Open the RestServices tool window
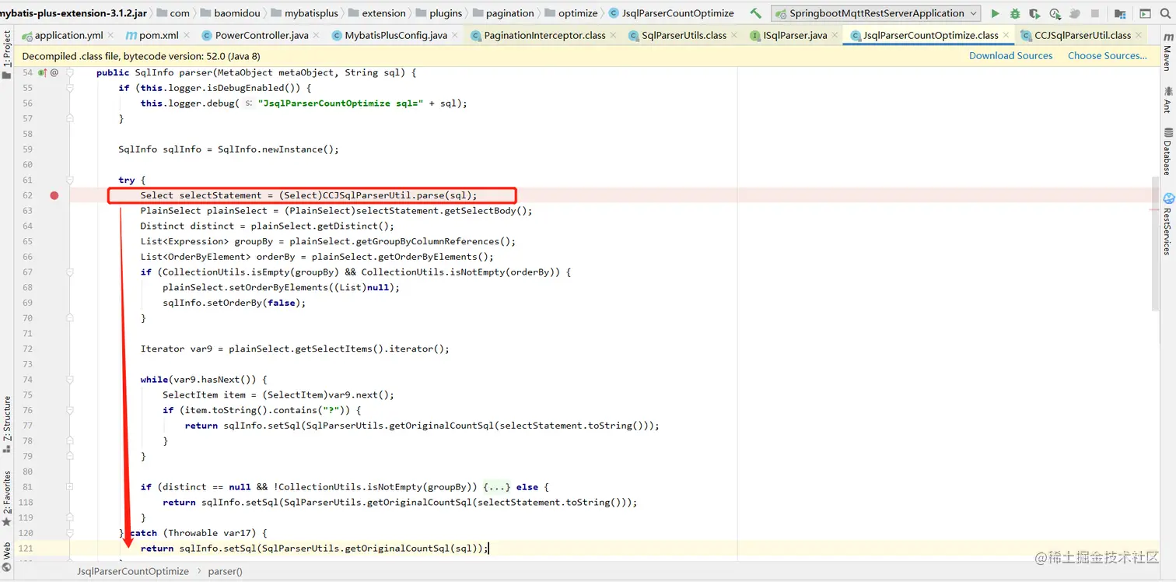The image size is (1176, 582). (1167, 224)
